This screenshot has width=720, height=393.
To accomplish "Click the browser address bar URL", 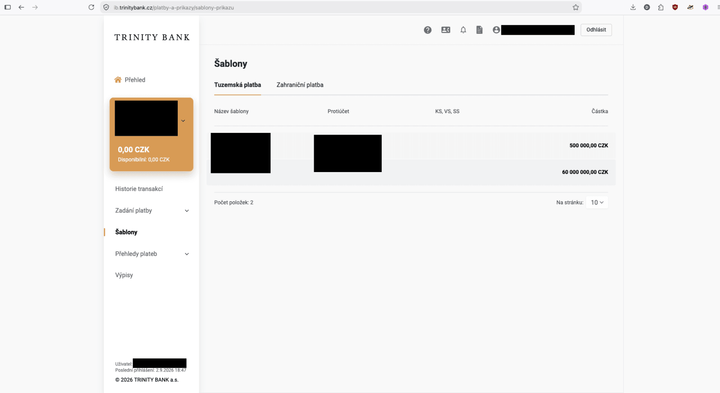I will coord(174,8).
